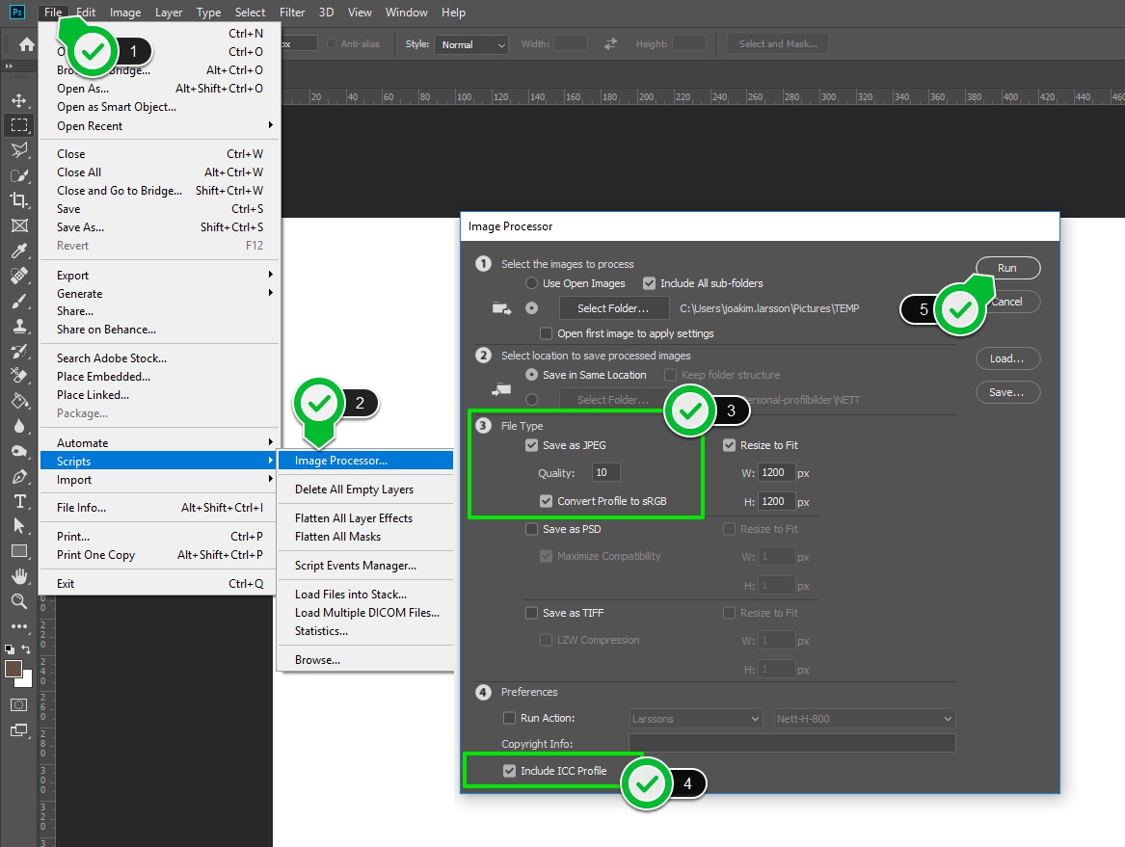Expand the Import submenu

tap(159, 480)
